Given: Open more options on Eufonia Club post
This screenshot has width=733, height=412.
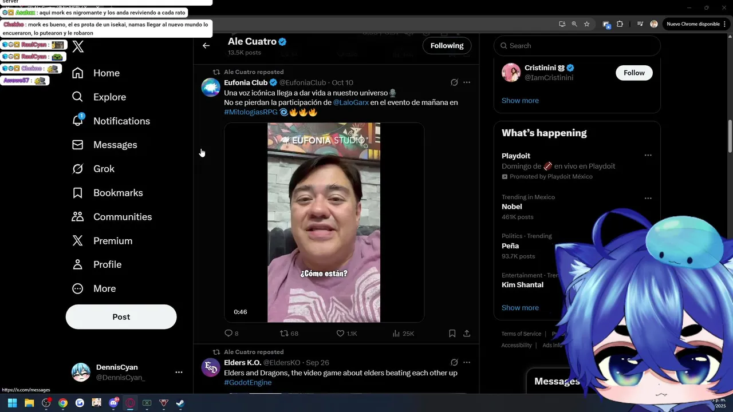Looking at the screenshot, I should (x=467, y=82).
